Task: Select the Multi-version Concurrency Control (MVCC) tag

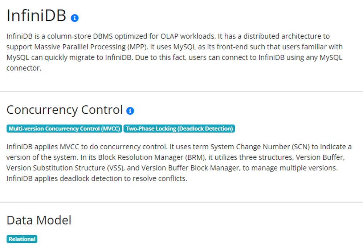Action: pyautogui.click(x=64, y=129)
